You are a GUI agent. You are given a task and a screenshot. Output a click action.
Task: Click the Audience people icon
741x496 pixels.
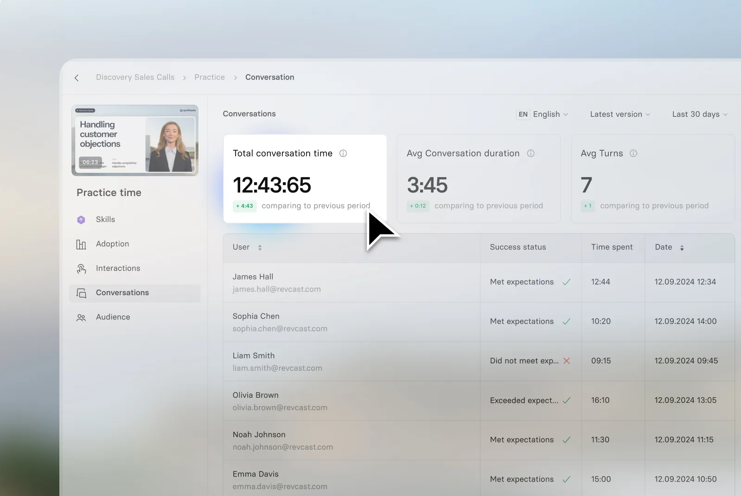81,318
